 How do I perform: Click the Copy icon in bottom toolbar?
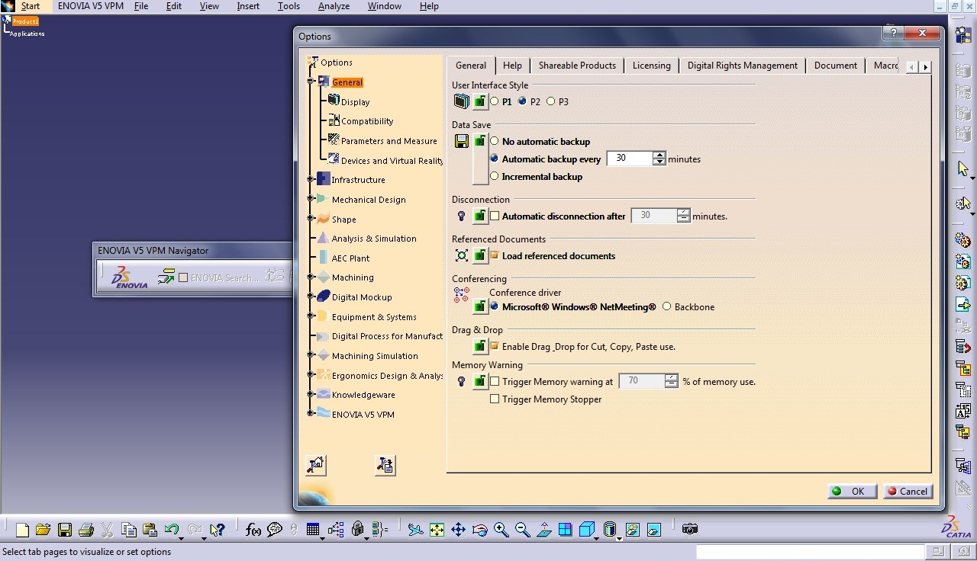[x=129, y=529]
